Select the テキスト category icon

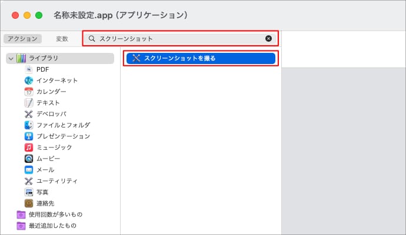point(29,103)
